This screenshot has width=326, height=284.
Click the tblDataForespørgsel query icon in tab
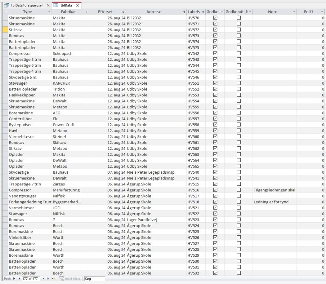(x=7, y=5)
